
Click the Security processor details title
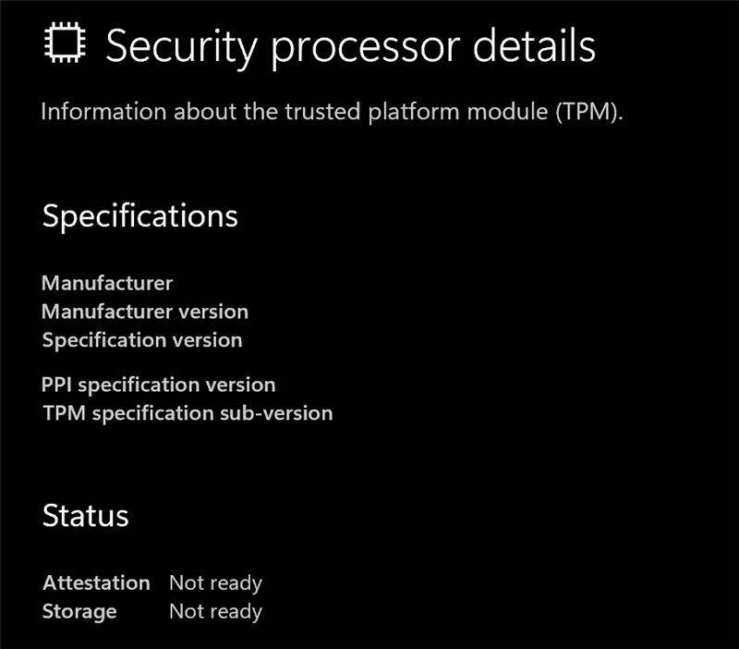coord(350,45)
